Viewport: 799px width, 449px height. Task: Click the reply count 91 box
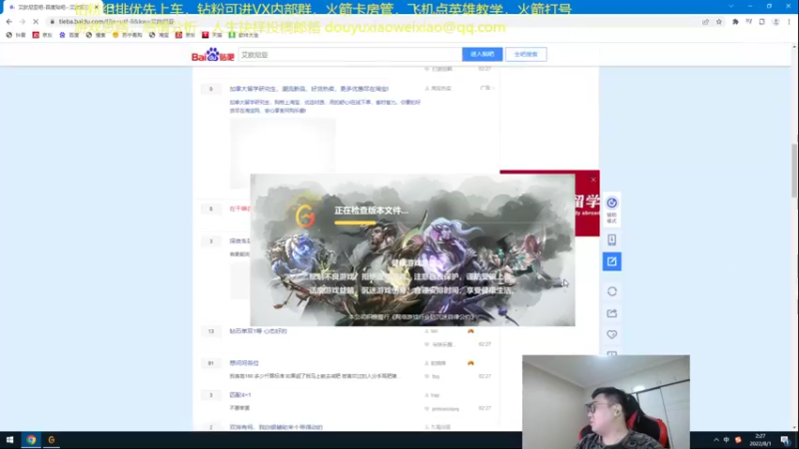[x=211, y=363]
